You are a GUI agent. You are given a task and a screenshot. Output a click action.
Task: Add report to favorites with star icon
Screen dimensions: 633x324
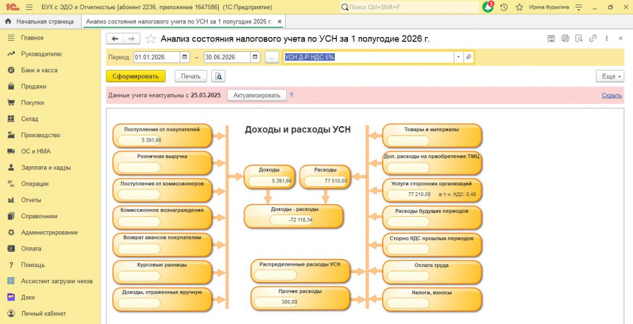pos(151,39)
